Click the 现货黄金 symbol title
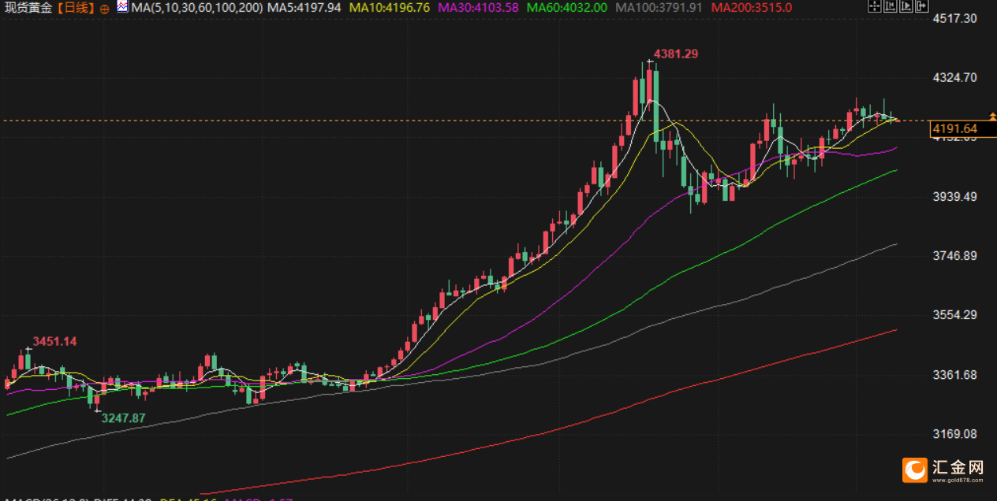997x501 pixels. click(29, 8)
